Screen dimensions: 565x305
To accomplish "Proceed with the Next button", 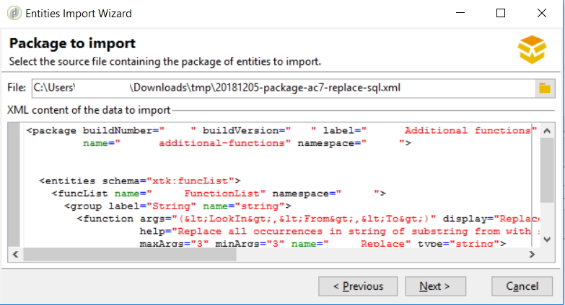I will coord(434,286).
